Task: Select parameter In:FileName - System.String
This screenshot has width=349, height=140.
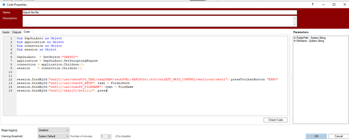Action: pyautogui.click(x=309, y=41)
